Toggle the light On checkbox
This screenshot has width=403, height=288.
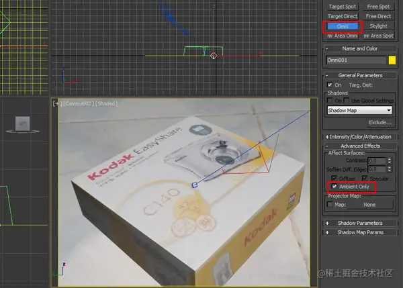330,85
